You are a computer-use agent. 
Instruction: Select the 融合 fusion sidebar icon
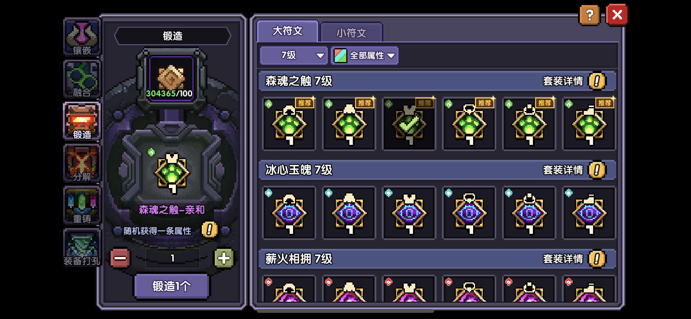82,80
